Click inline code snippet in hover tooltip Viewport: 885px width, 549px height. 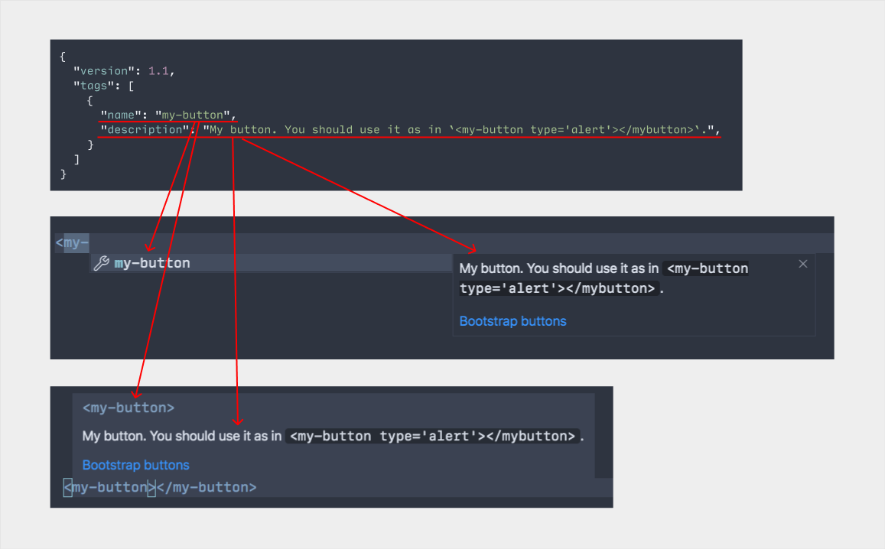[x=432, y=437]
